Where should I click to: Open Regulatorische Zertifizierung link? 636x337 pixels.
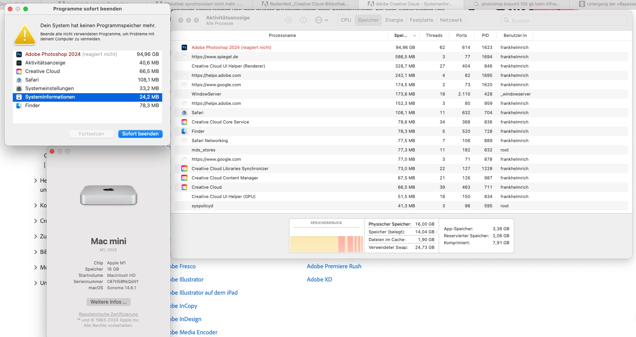[108, 314]
